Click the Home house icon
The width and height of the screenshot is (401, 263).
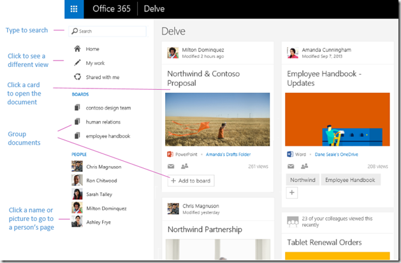(x=77, y=48)
